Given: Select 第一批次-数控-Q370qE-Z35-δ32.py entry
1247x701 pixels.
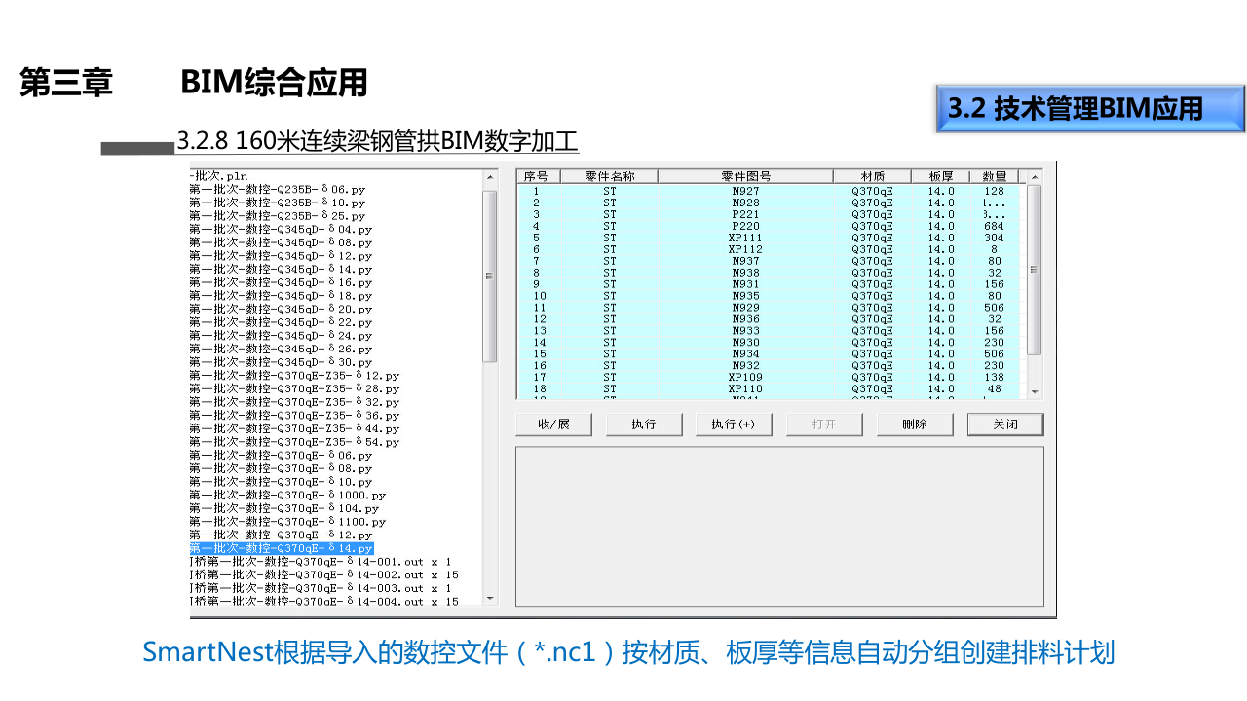Looking at the screenshot, I should point(294,402).
